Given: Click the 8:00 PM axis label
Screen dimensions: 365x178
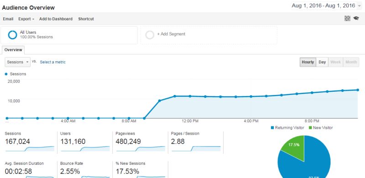Looking at the screenshot, I should coord(312,121).
